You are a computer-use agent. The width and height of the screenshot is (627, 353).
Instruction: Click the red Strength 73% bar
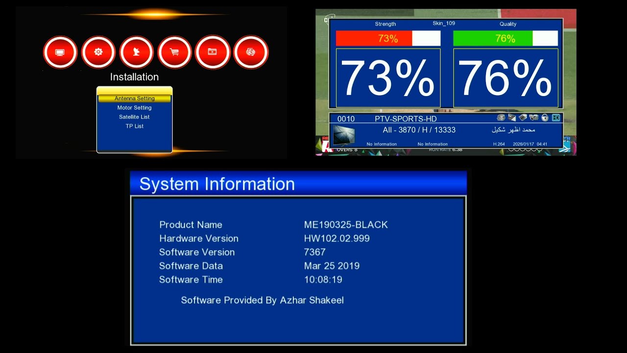[x=374, y=38]
